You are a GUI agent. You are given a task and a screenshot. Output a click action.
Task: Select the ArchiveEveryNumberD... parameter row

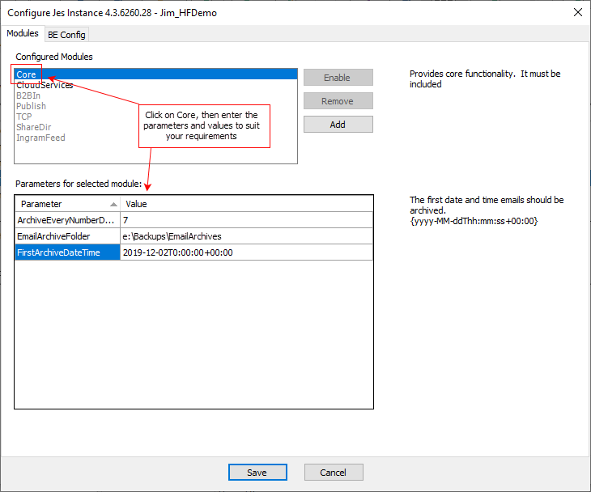coord(67,220)
